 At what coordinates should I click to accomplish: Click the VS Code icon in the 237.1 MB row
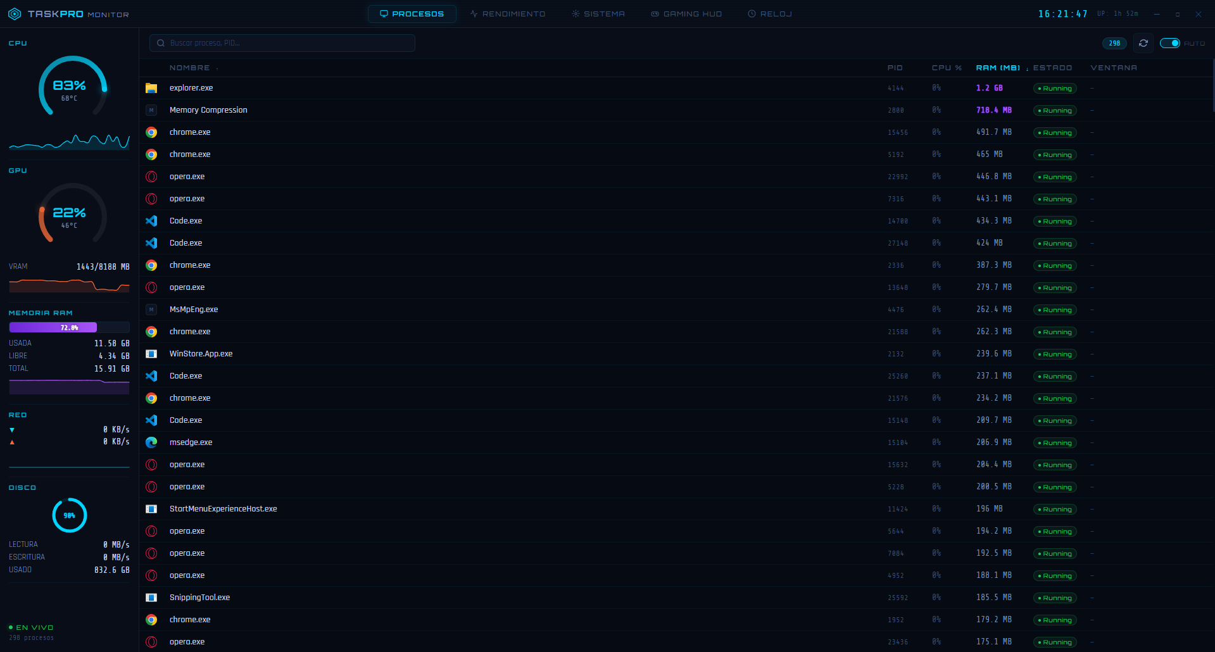[151, 376]
